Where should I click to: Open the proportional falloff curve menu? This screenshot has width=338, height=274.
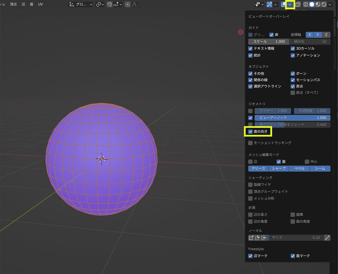point(136,4)
